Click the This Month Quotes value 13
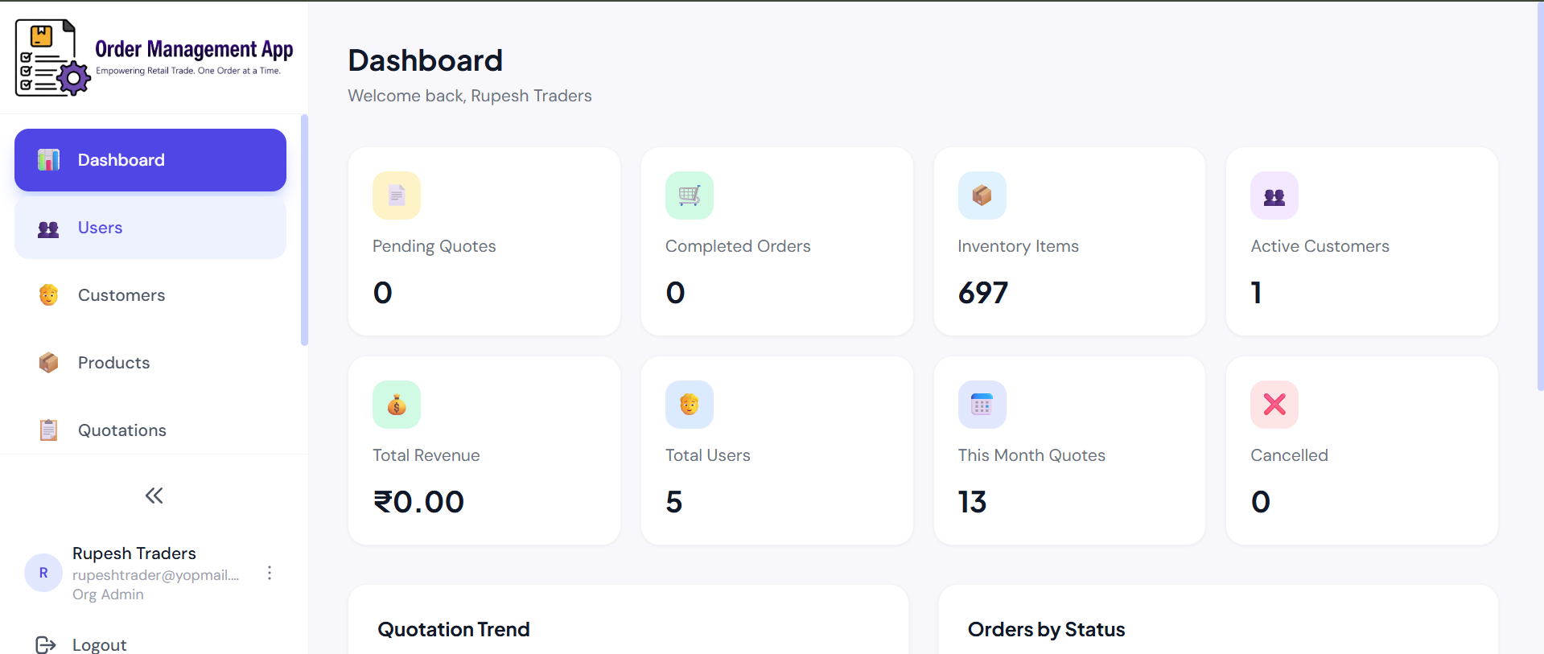The width and height of the screenshot is (1544, 654). [x=973, y=502]
